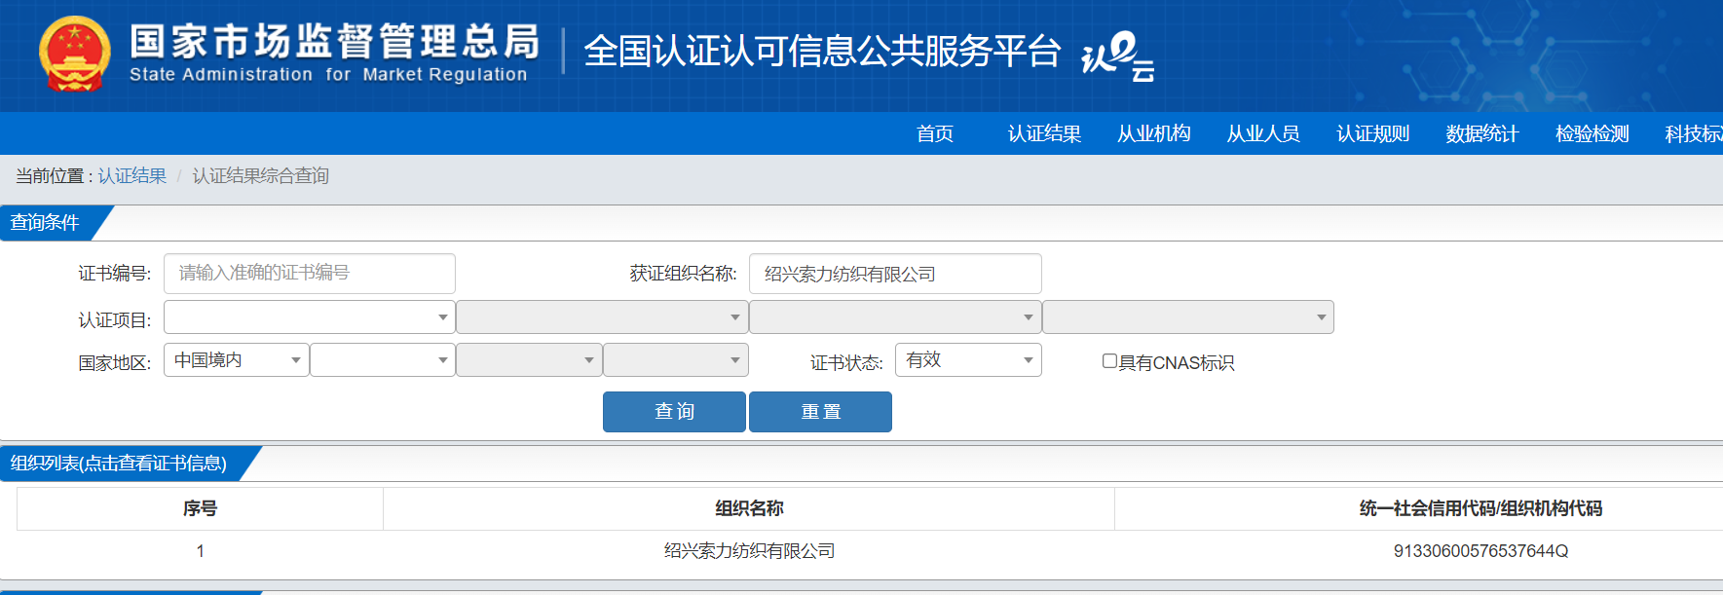Open the 认证规则 menu

[x=1372, y=133]
